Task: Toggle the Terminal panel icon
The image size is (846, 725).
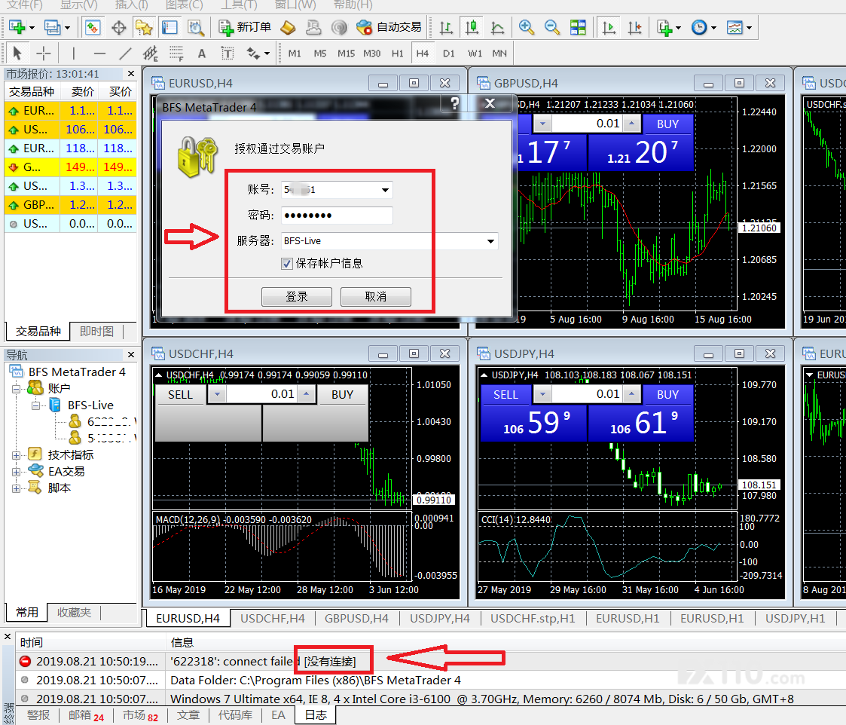Action: (x=170, y=27)
